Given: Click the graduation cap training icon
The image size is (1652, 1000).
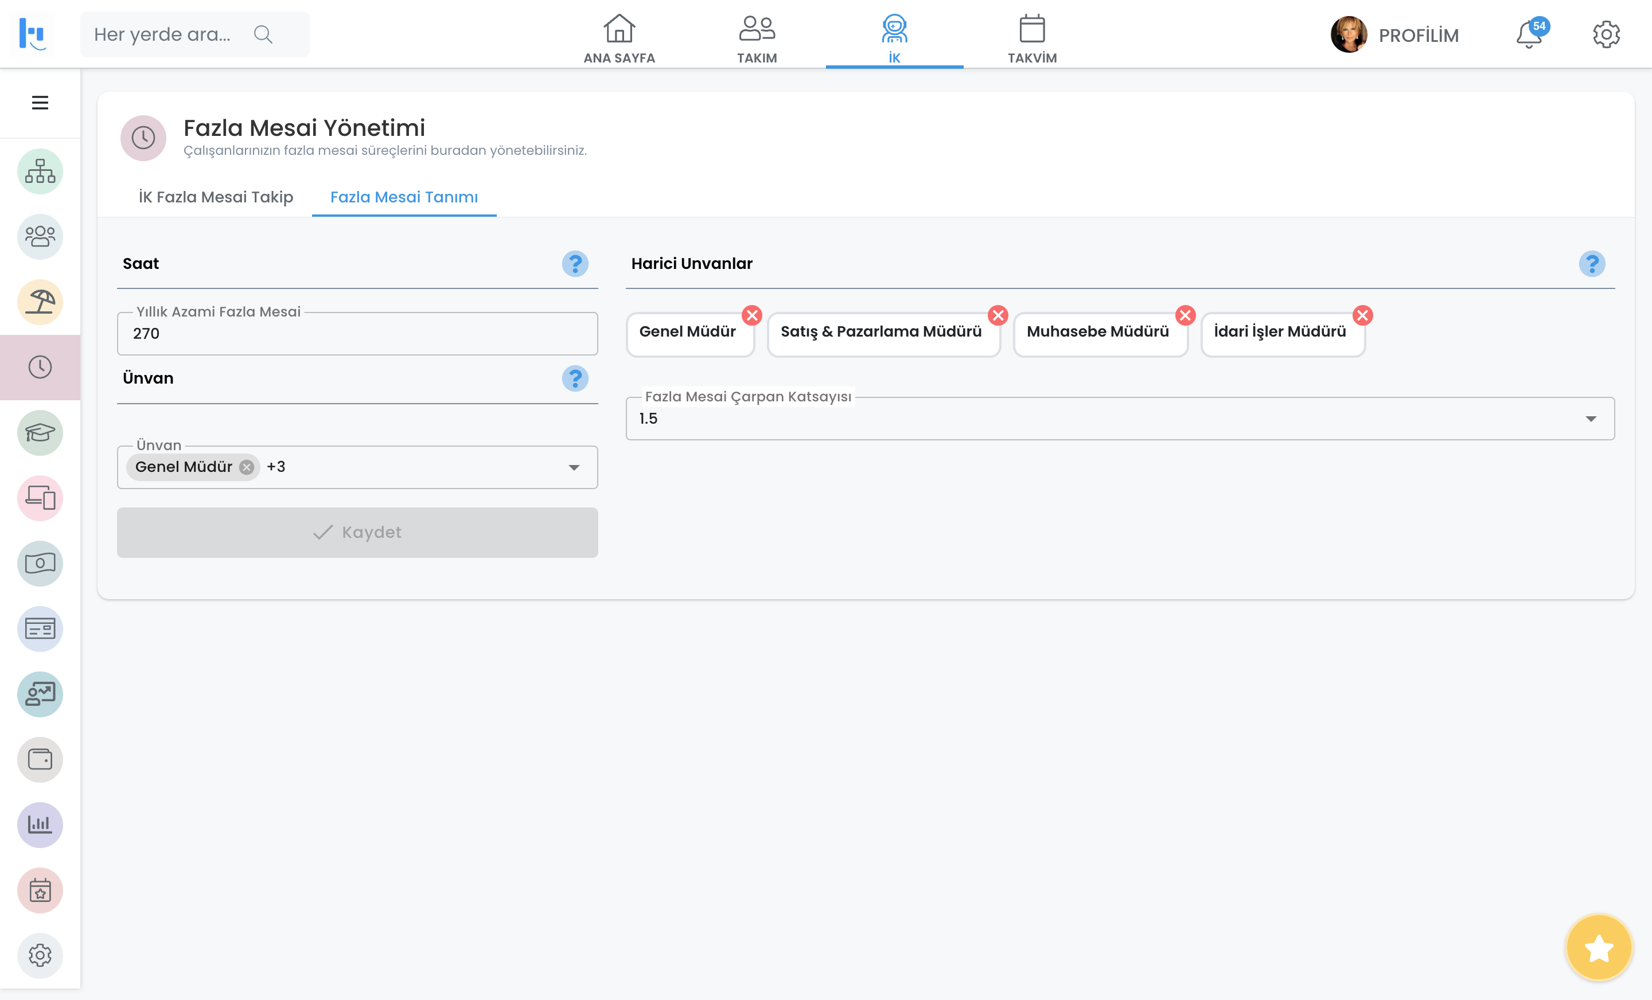Looking at the screenshot, I should [40, 433].
